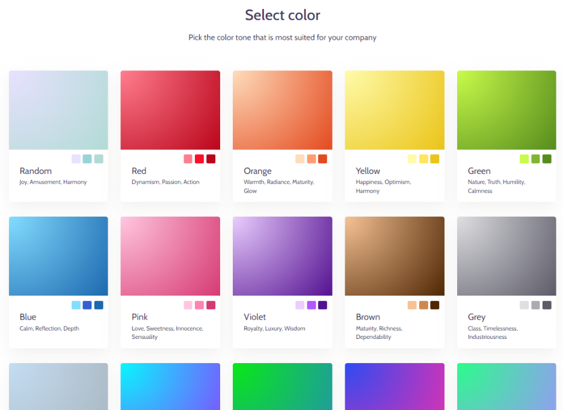Click 'Love, Sweetness, Innocence, Sensuality' description
563x410 pixels.
click(167, 333)
